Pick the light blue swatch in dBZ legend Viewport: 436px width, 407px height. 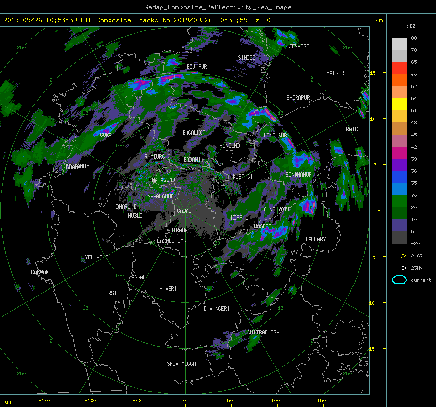coord(399,189)
